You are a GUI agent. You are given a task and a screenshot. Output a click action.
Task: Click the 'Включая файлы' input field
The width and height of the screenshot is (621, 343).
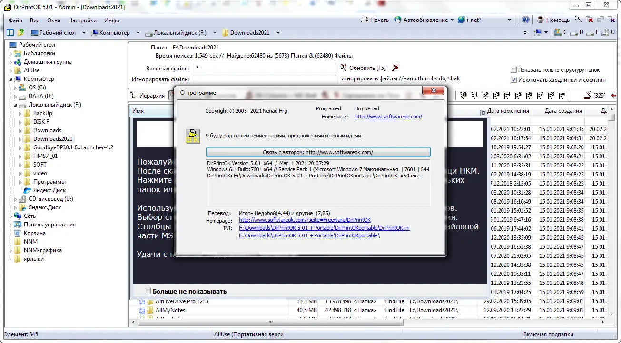click(x=265, y=69)
